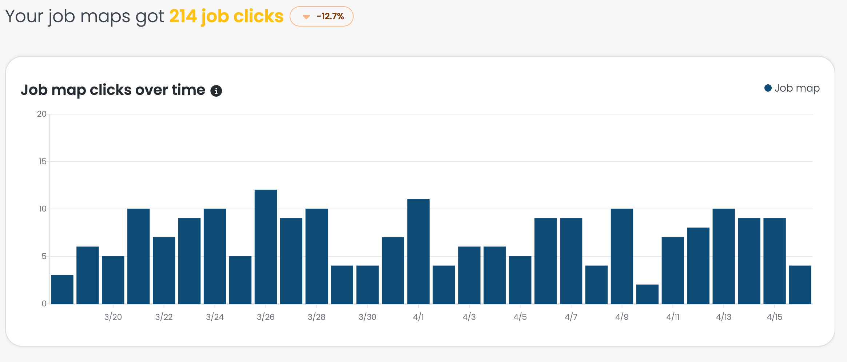Select the shortest bar on 4/10
Image resolution: width=847 pixels, height=362 pixels.
(x=647, y=294)
